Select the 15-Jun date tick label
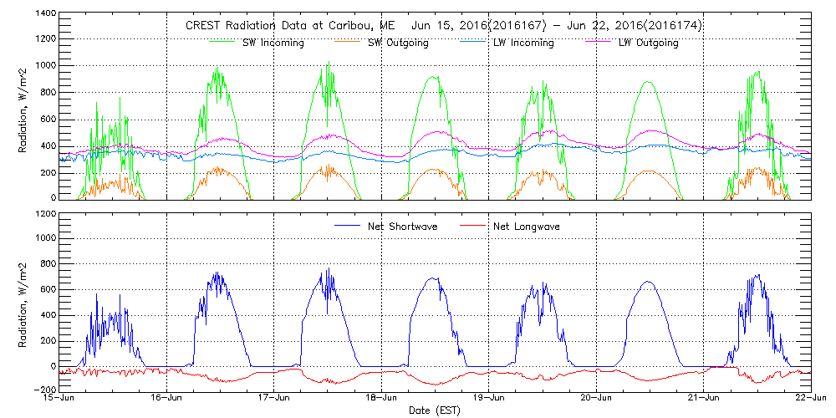 (58, 397)
